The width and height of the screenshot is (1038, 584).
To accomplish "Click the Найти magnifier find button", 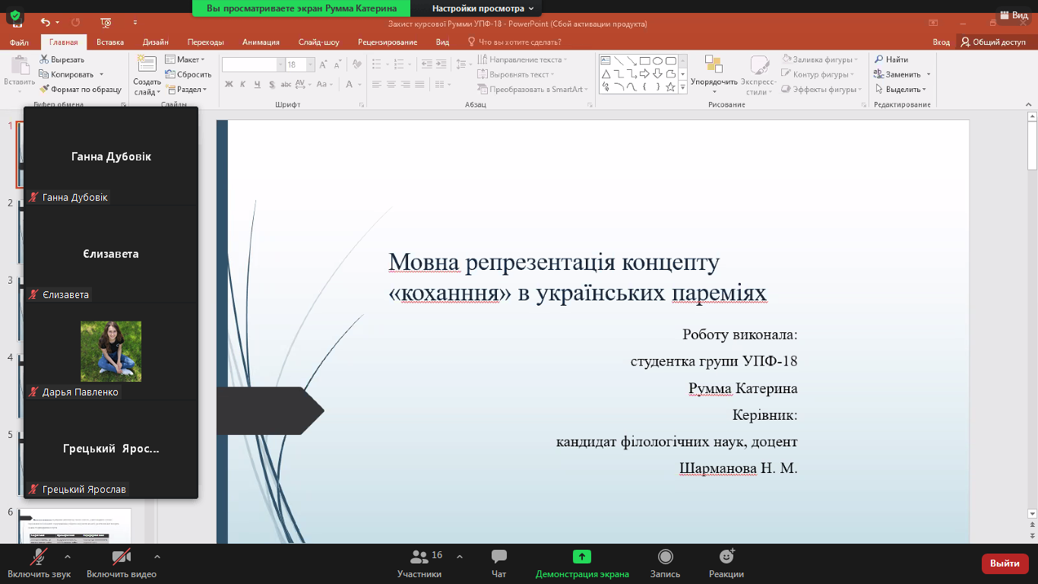I will [891, 59].
